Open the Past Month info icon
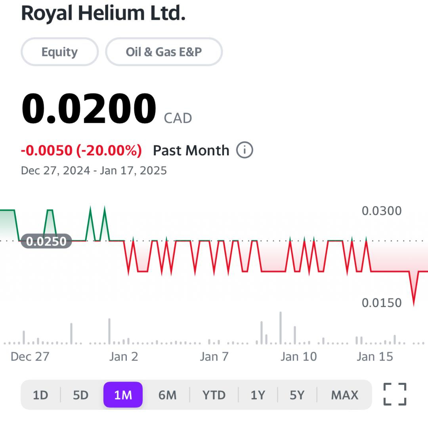This screenshot has width=428, height=430. [245, 150]
